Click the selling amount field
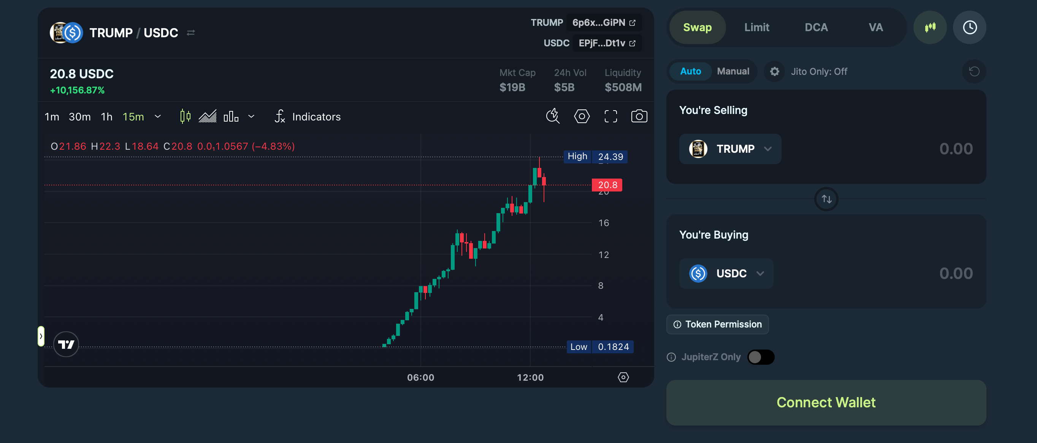 (956, 149)
